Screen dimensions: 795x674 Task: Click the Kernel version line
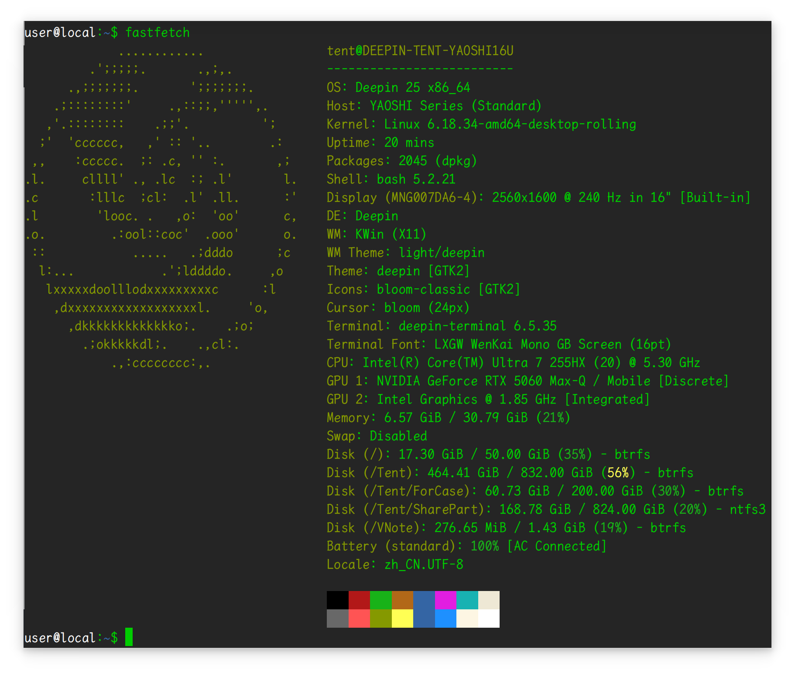point(481,124)
